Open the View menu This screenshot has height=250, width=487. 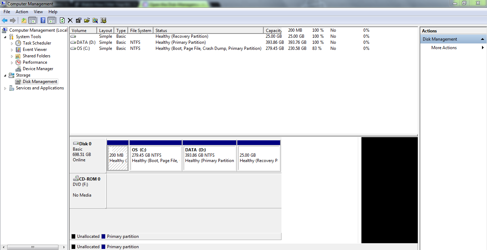[38, 12]
